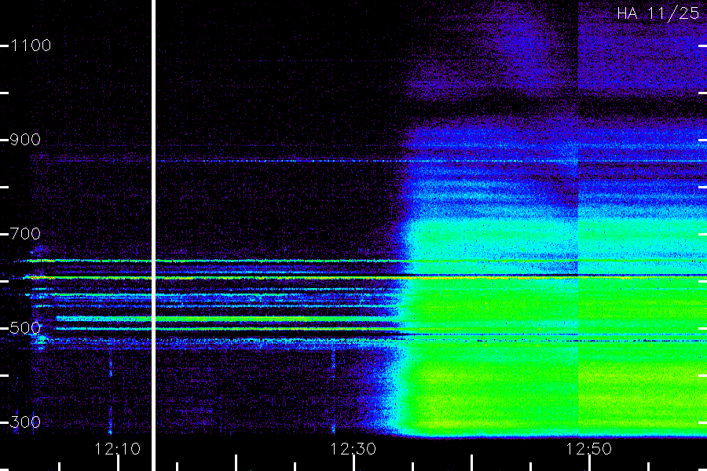Click the white vertical time cursor line
The height and width of the screenshot is (471, 707).
tap(153, 235)
